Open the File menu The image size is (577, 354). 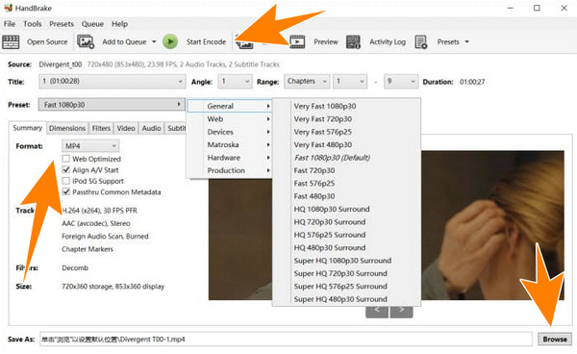pos(10,24)
